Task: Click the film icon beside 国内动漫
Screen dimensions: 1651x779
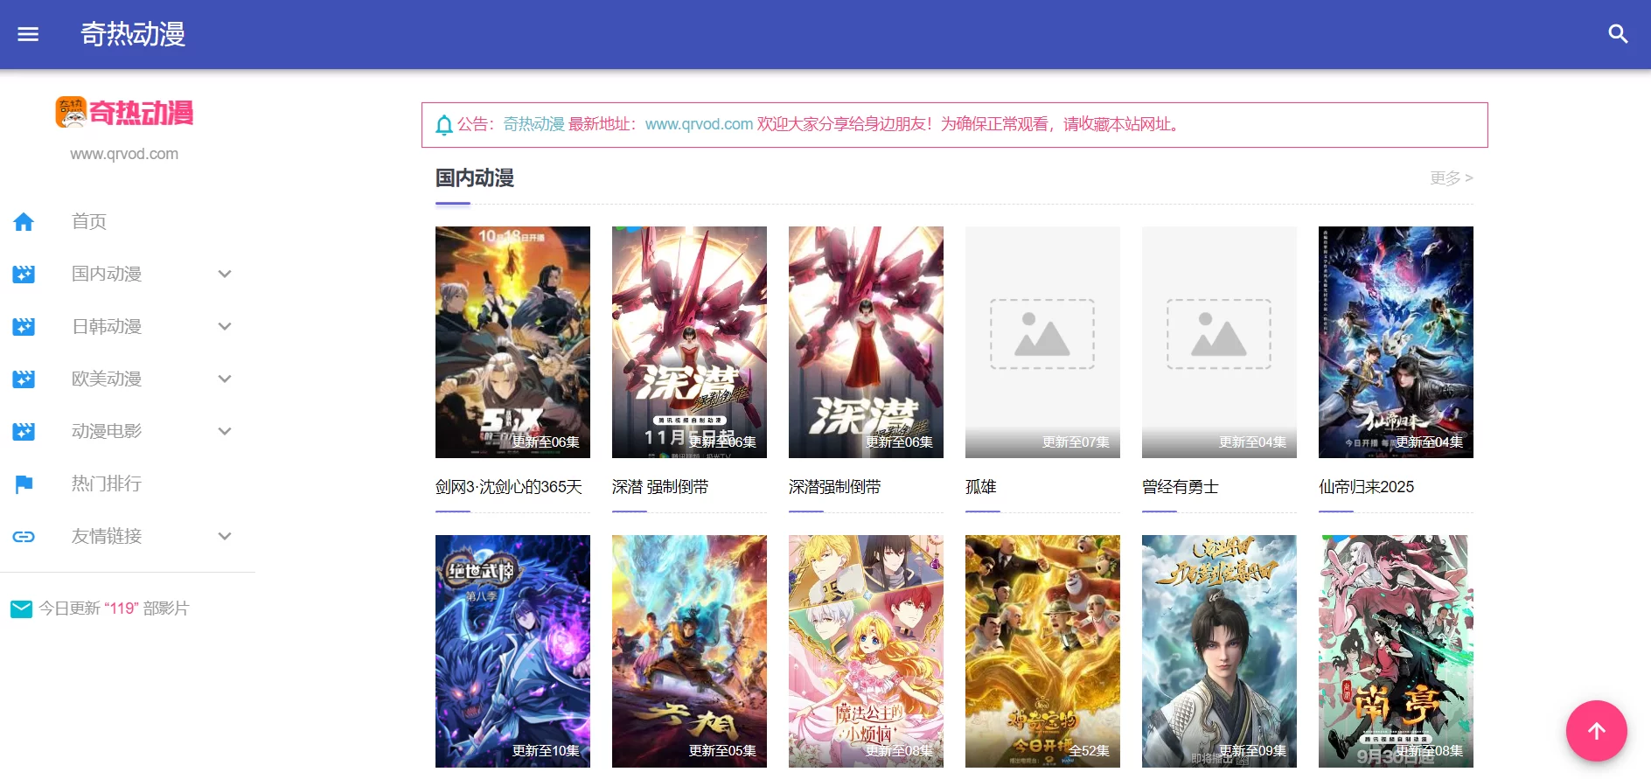Action: coord(24,274)
